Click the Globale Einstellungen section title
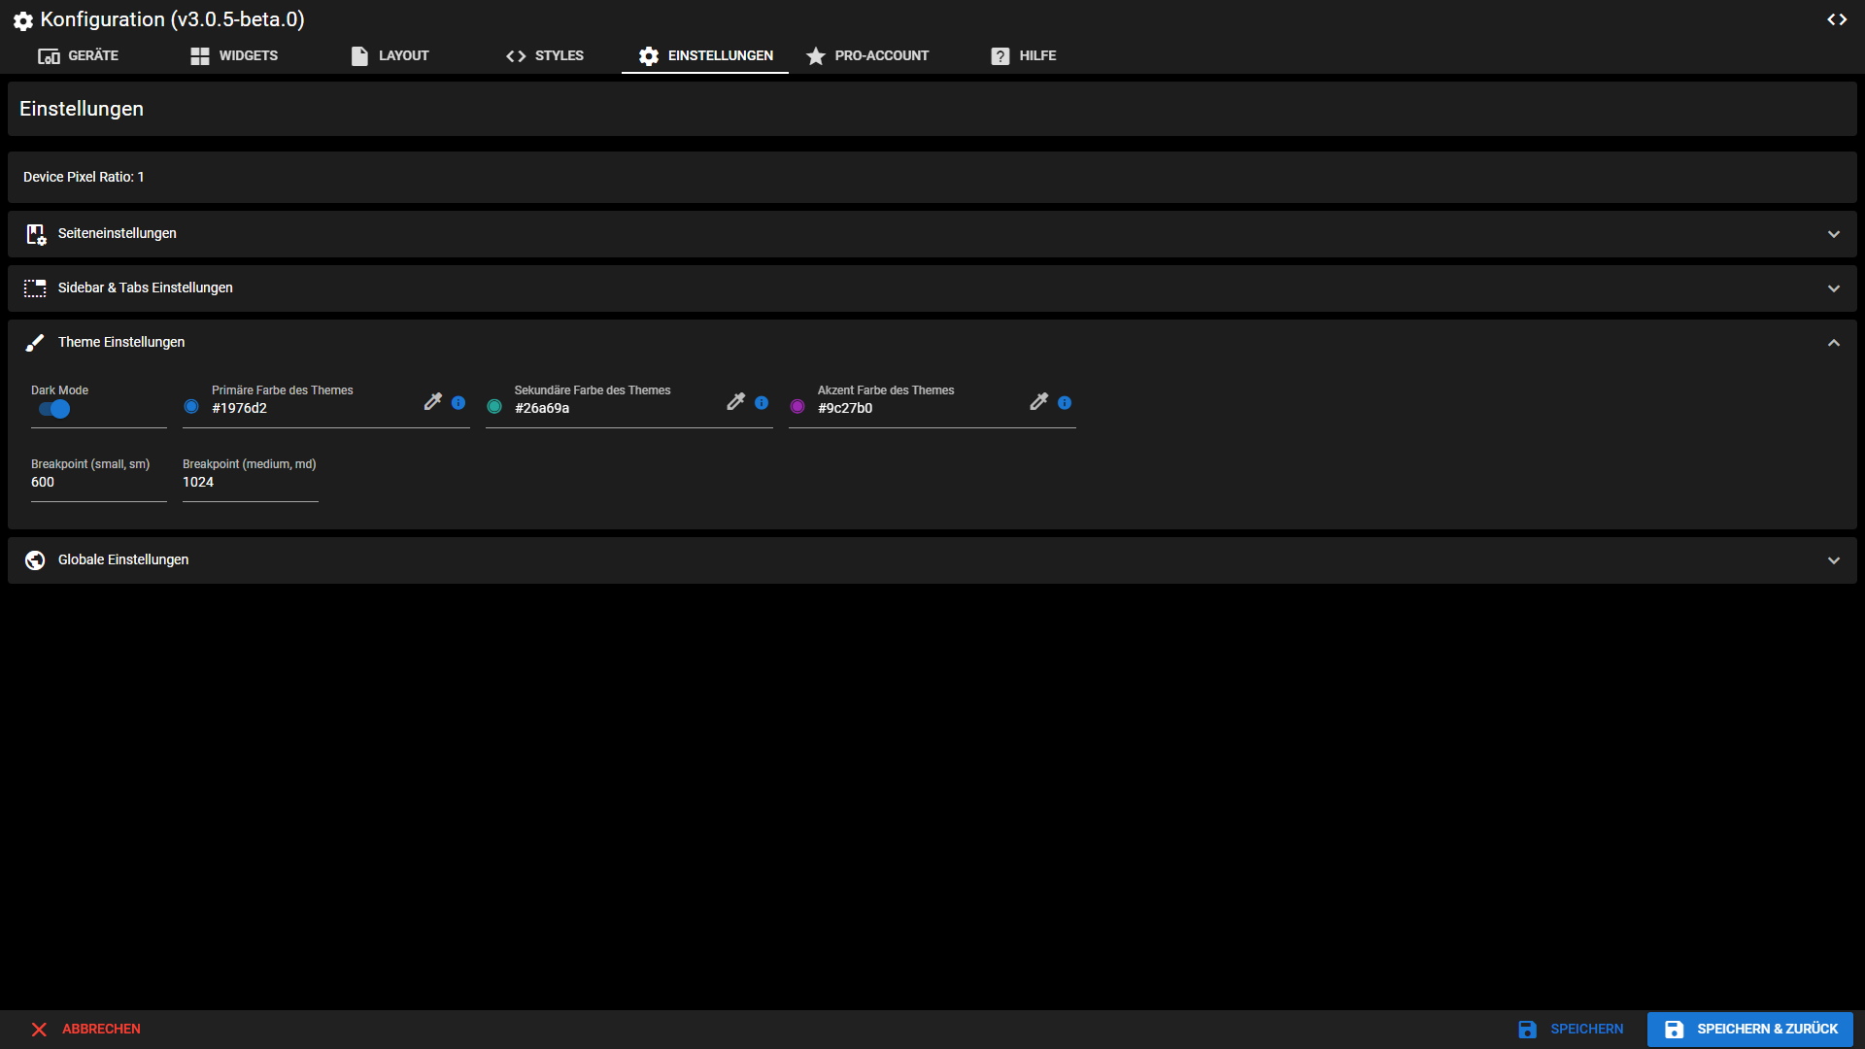 pyautogui.click(x=123, y=560)
